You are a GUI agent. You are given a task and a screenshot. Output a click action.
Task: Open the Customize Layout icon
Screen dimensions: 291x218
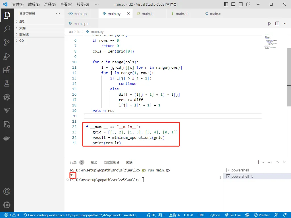[x=248, y=4]
